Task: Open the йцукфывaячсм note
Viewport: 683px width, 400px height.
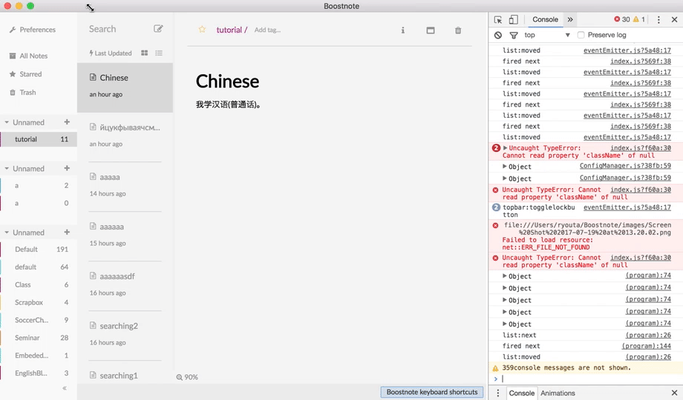Action: [x=125, y=137]
